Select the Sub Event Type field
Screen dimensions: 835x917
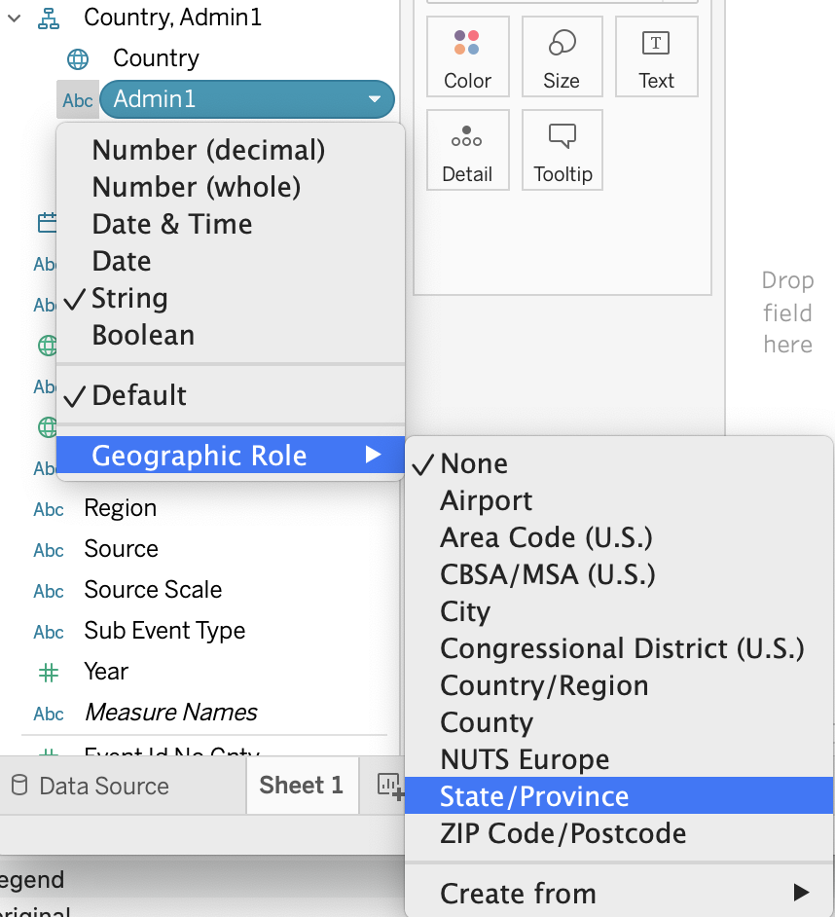coord(164,631)
